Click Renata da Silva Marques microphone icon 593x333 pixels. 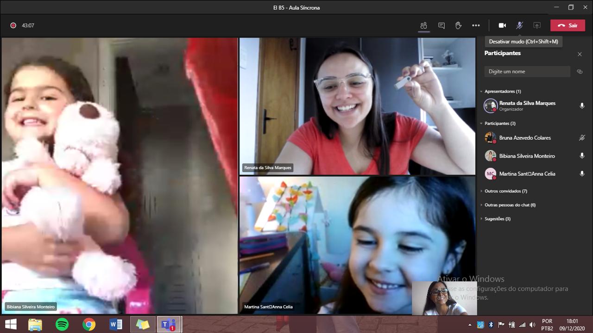582,106
